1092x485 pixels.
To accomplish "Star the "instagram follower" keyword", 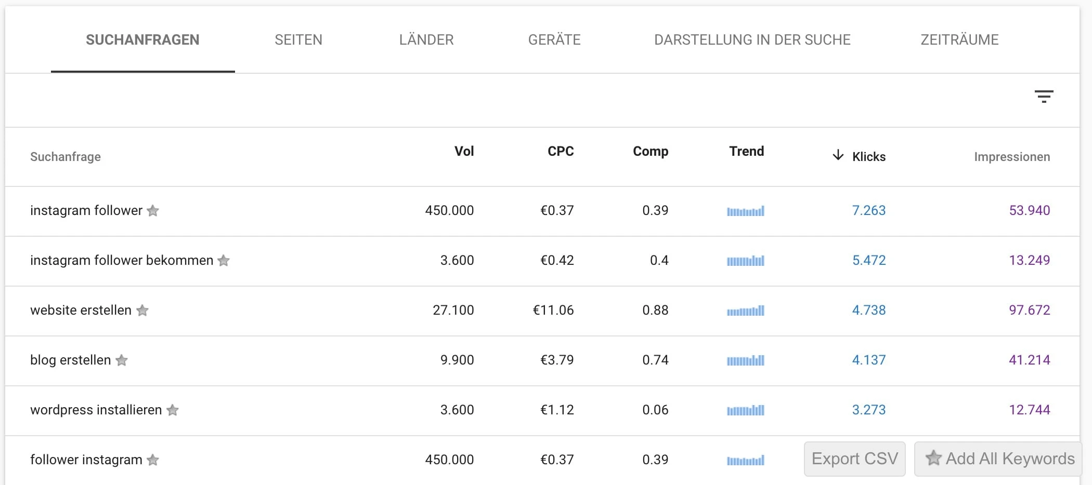I will click(x=153, y=211).
